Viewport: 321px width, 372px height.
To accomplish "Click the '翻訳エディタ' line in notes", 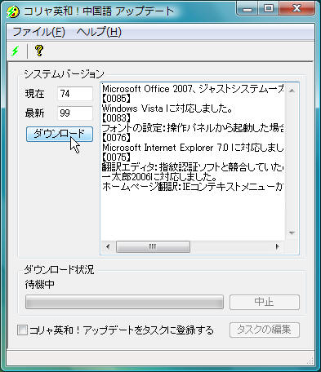I will click(193, 167).
